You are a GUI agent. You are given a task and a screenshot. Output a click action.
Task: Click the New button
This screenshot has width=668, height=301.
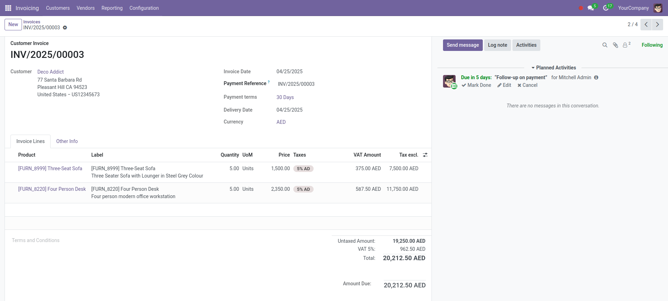tap(13, 24)
